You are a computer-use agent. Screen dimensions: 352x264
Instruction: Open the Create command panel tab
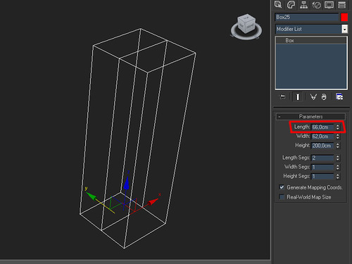(x=278, y=4)
